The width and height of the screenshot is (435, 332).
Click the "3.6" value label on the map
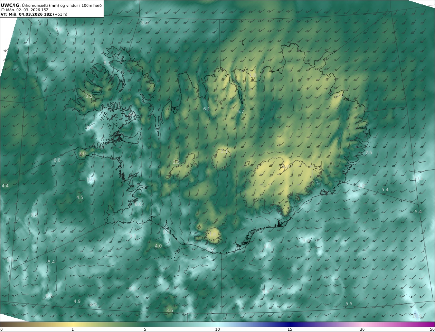tap(170, 311)
